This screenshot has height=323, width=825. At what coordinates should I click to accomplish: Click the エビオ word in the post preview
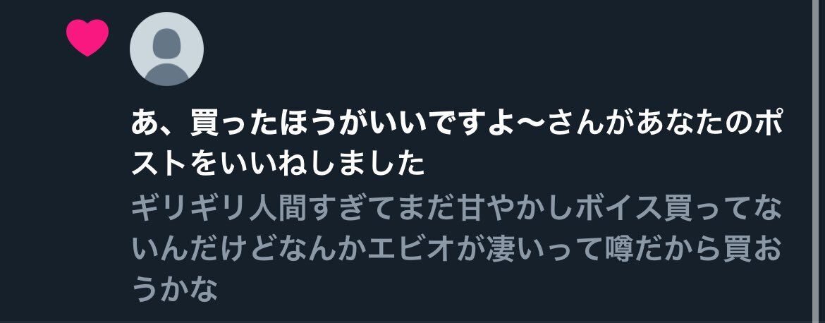[410, 250]
